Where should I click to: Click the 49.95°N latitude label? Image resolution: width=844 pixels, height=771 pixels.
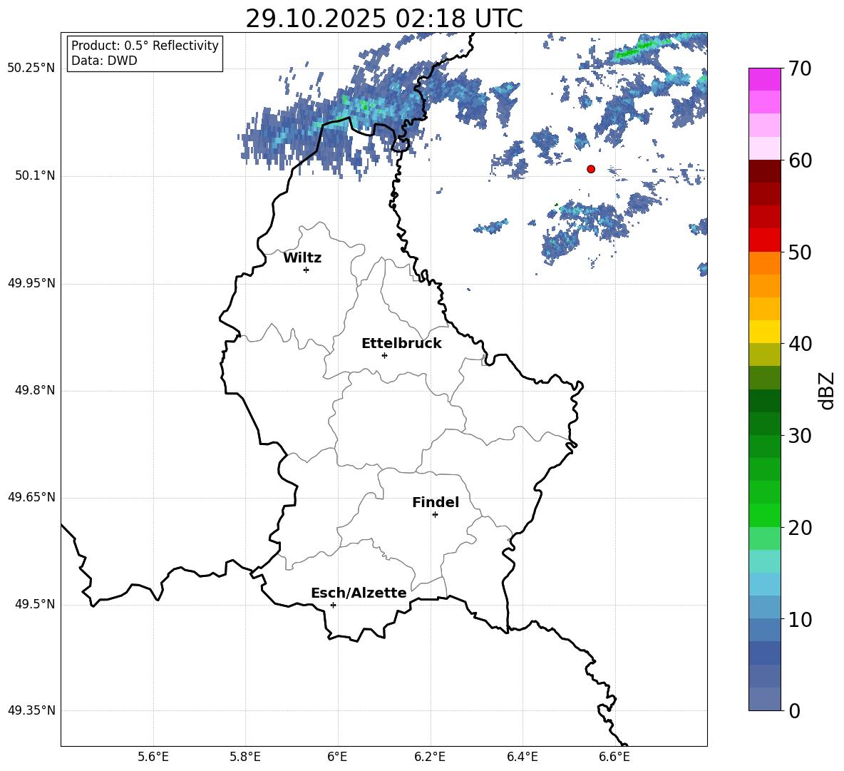point(31,283)
